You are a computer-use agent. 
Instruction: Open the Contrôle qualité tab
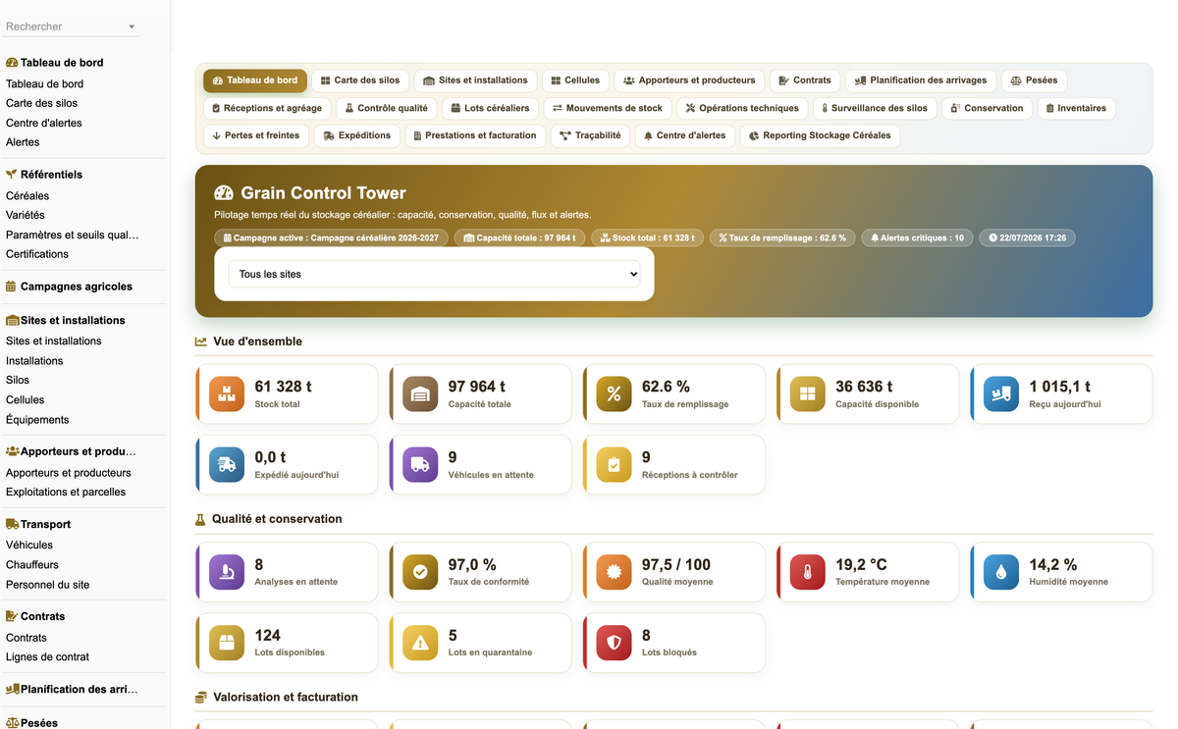387,108
